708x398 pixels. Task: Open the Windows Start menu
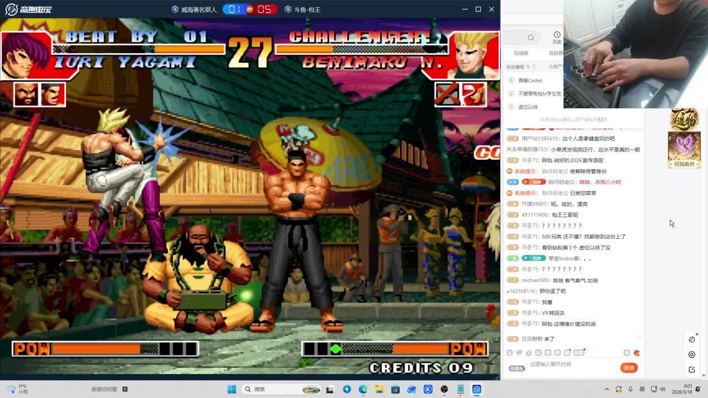(x=232, y=389)
